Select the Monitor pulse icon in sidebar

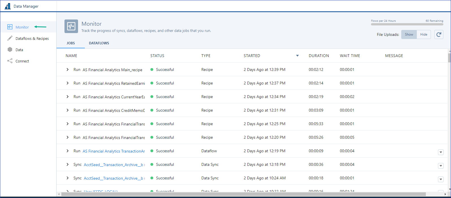(10, 27)
